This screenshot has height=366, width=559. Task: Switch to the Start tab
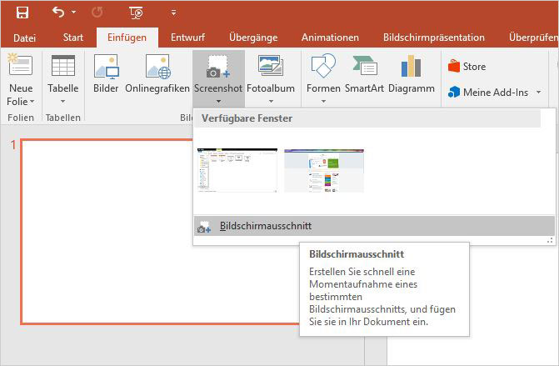72,38
